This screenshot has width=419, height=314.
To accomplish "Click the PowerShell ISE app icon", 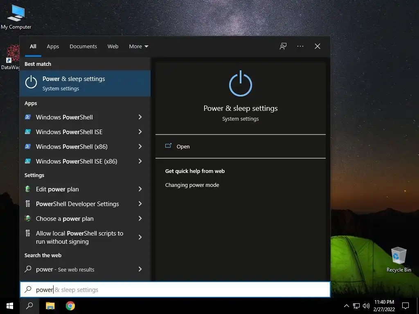I will tap(28, 132).
